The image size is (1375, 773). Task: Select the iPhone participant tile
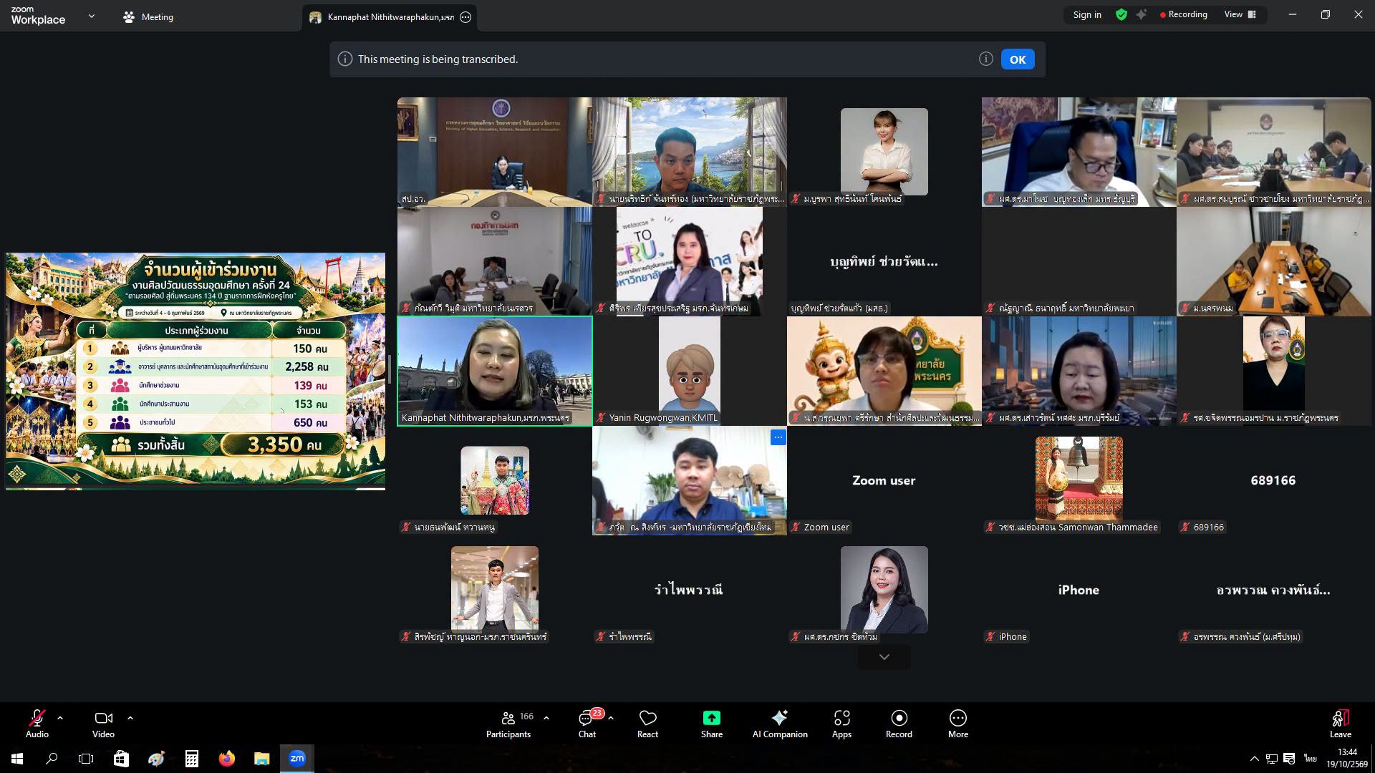pos(1079,590)
